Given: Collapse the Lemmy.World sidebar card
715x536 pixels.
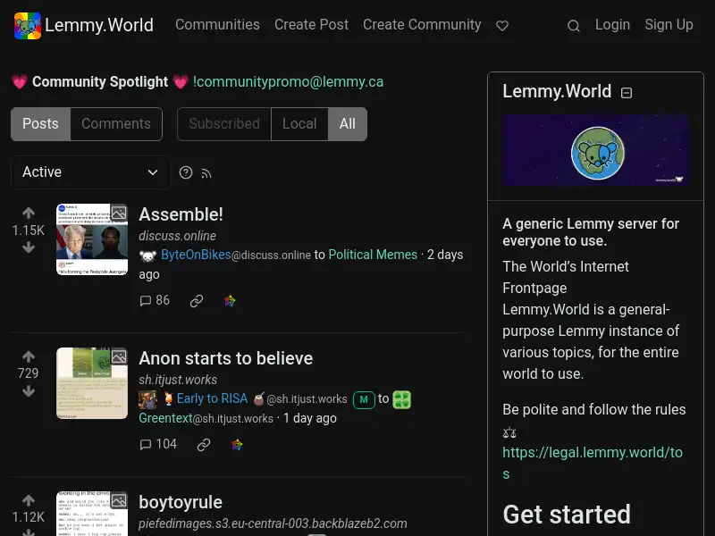Looking at the screenshot, I should 627,93.
